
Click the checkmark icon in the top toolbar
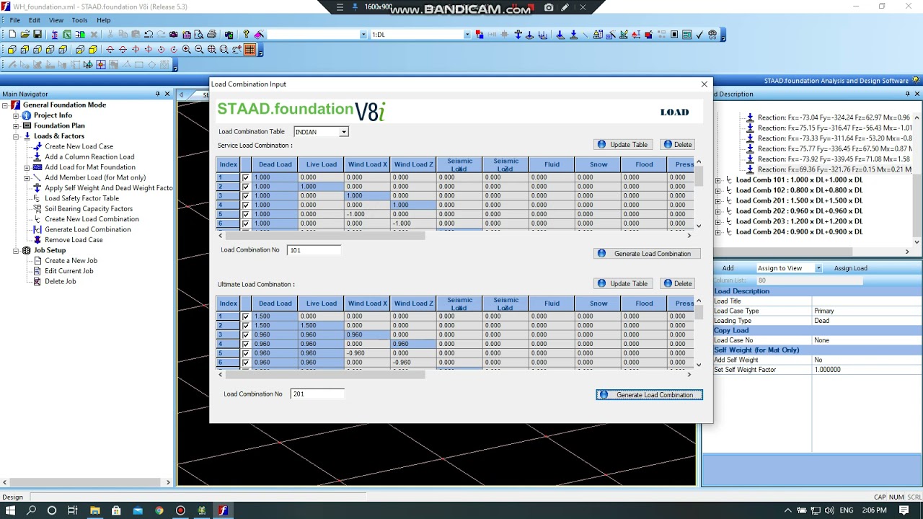pos(699,35)
